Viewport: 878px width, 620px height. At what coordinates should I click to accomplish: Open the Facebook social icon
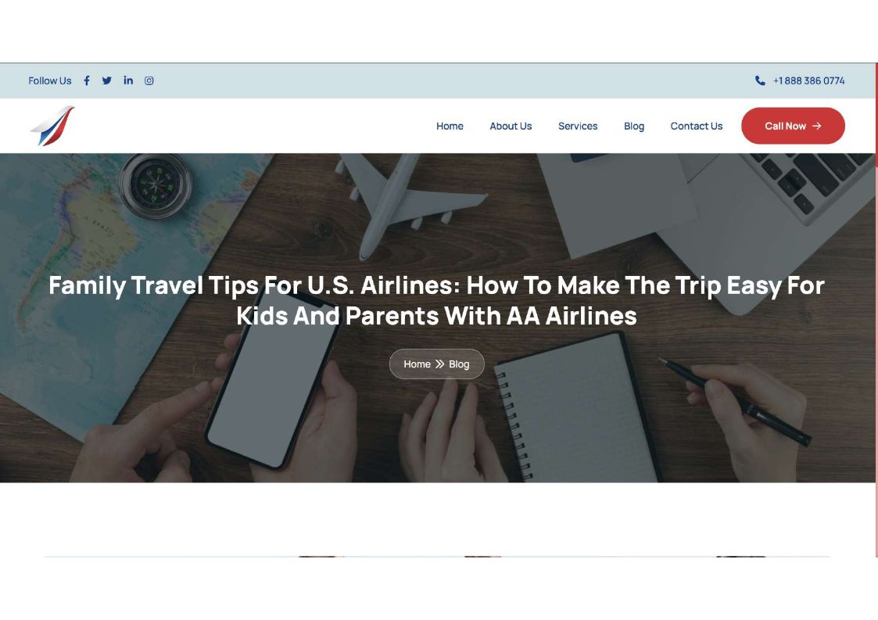coord(87,81)
